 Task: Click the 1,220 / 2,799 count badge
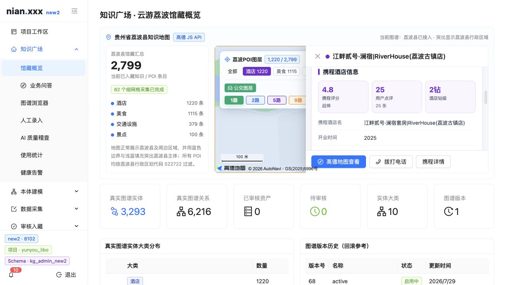[282, 59]
